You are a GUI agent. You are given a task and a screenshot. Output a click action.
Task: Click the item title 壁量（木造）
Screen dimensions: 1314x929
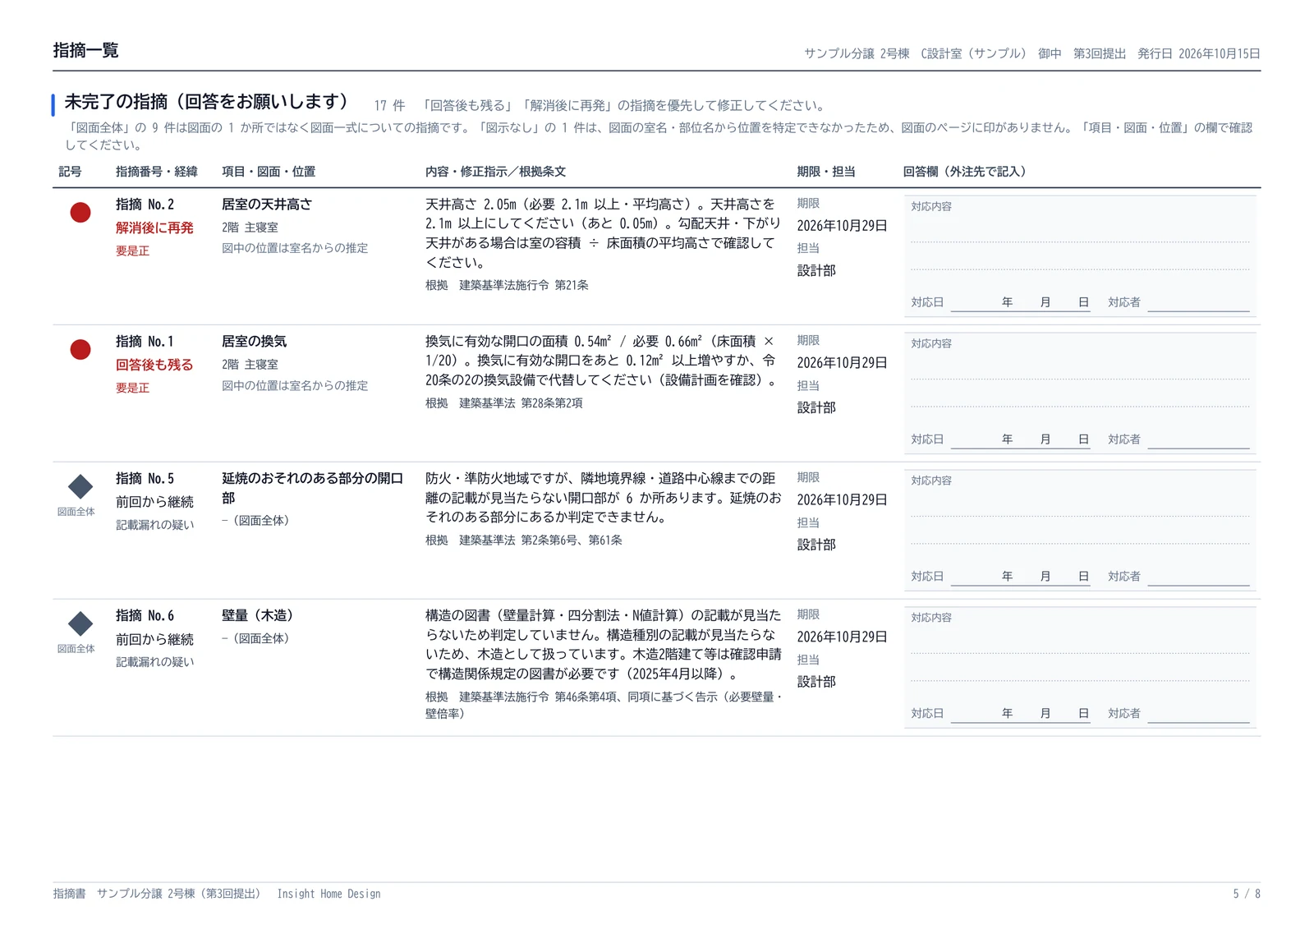pyautogui.click(x=259, y=616)
